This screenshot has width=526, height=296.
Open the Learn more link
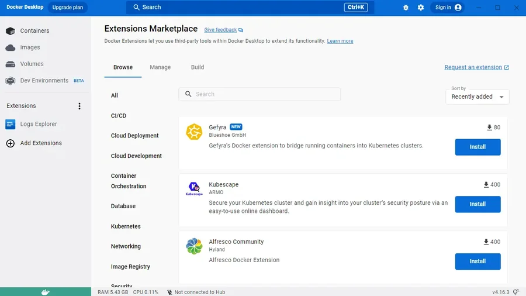coord(340,41)
